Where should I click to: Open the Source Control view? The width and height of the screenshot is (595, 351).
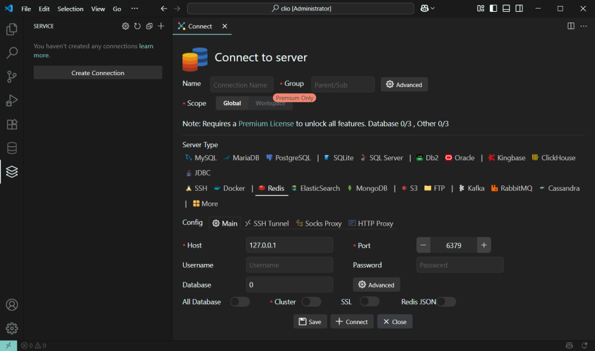[x=12, y=77]
